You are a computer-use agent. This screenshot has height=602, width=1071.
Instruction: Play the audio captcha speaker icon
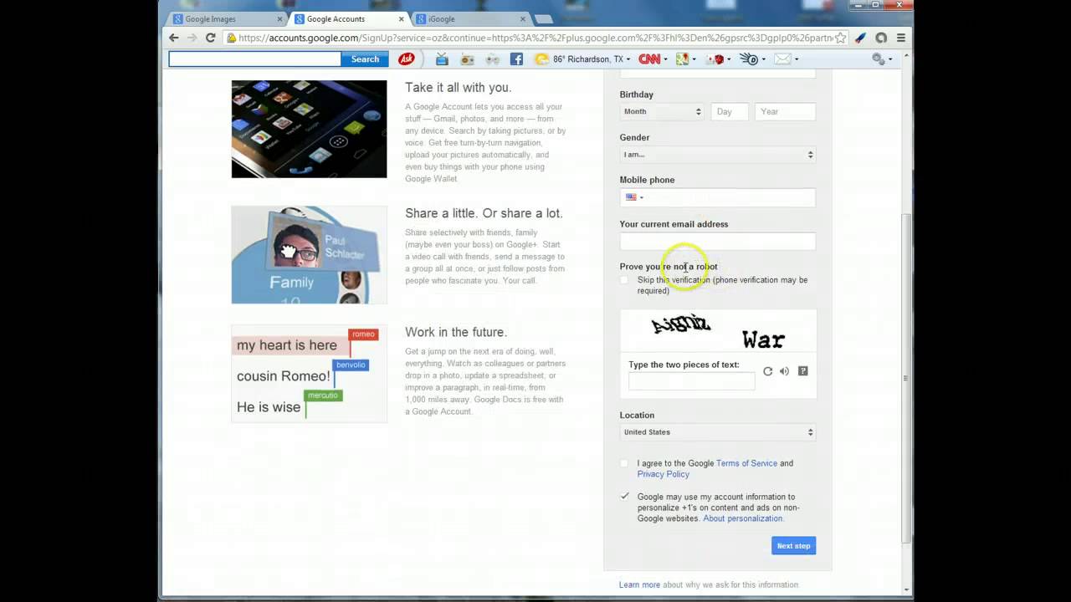784,371
